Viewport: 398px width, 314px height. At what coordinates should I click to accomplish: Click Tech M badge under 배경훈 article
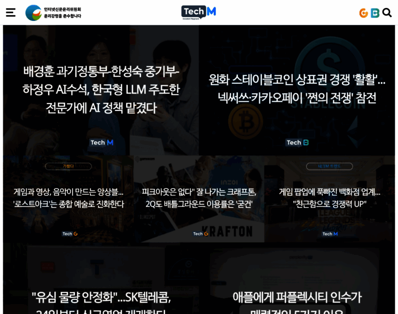(x=102, y=142)
